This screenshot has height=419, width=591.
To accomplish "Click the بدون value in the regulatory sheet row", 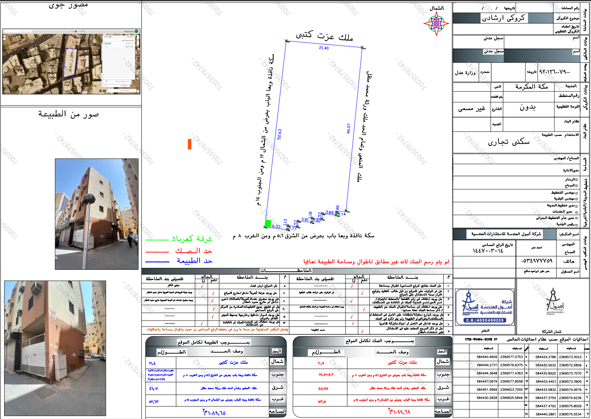I will (x=528, y=107).
